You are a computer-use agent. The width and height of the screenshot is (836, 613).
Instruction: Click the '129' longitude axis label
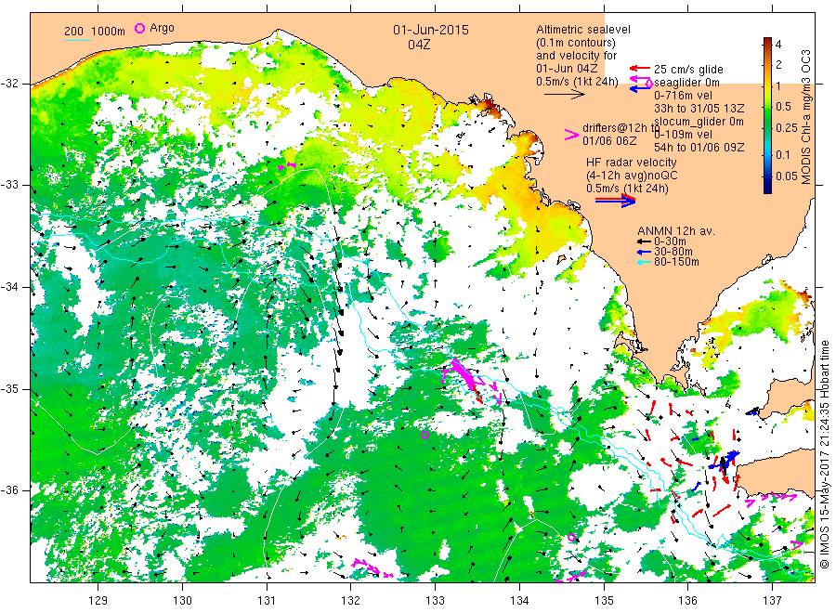pyautogui.click(x=98, y=601)
